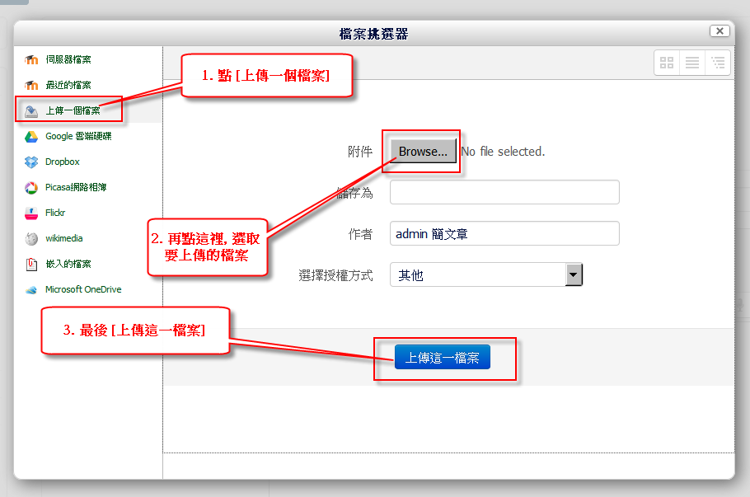Click the wikimedia globe icon
750x497 pixels.
31,238
